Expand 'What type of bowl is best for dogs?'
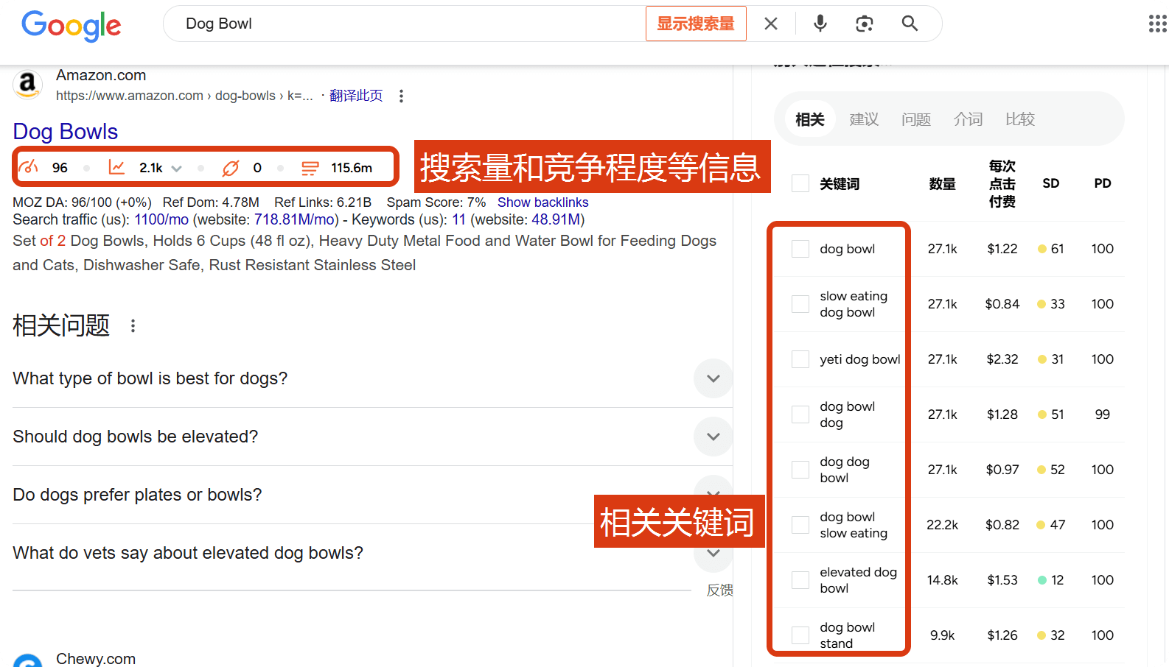 click(x=713, y=378)
